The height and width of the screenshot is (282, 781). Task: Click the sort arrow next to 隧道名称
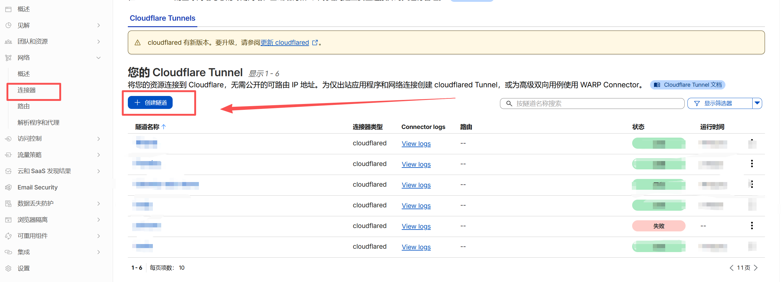(x=164, y=127)
